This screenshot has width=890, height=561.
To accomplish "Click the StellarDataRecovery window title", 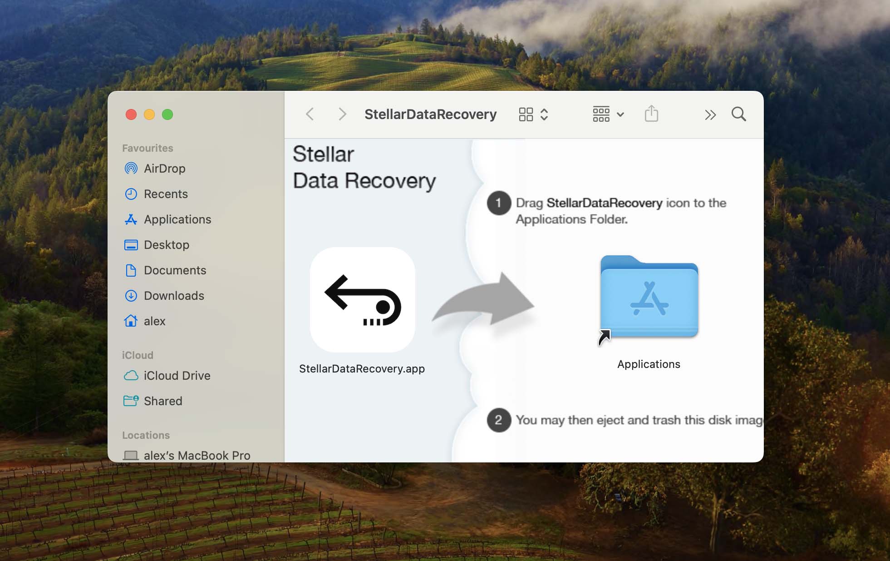I will [430, 114].
